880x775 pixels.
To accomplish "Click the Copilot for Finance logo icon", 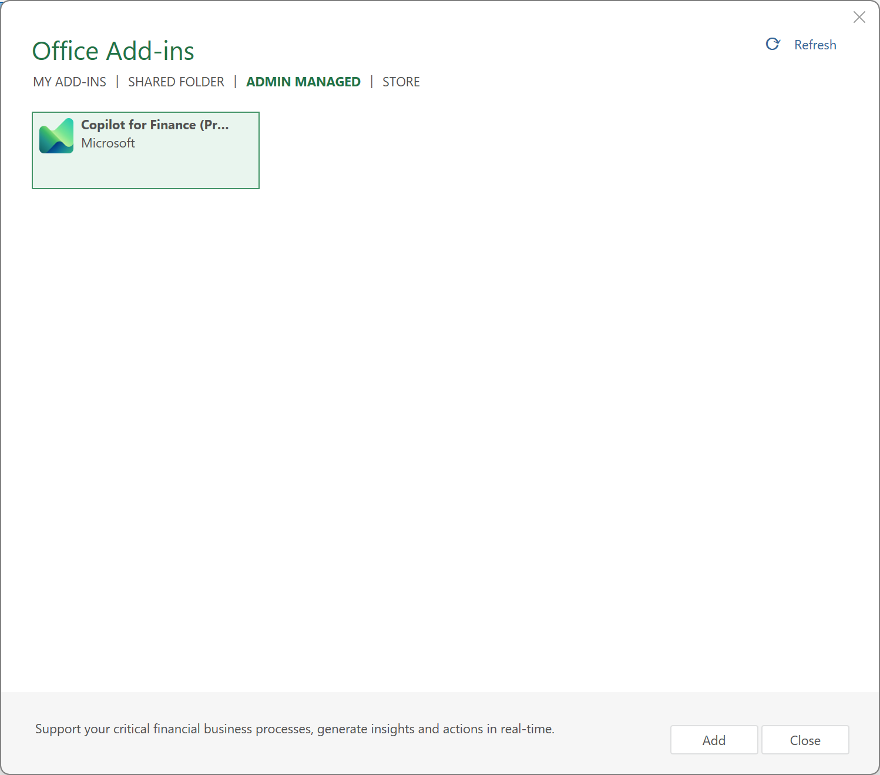I will tap(56, 136).
